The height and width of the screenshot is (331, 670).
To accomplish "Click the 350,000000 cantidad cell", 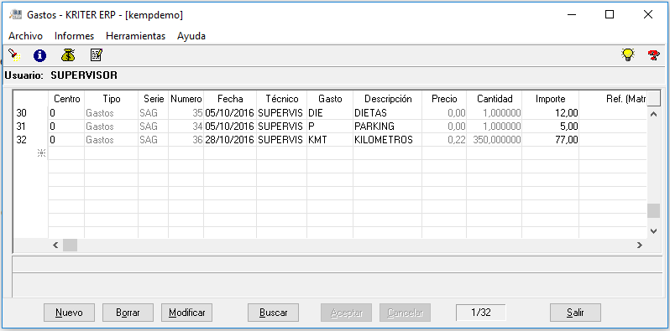I will point(495,139).
